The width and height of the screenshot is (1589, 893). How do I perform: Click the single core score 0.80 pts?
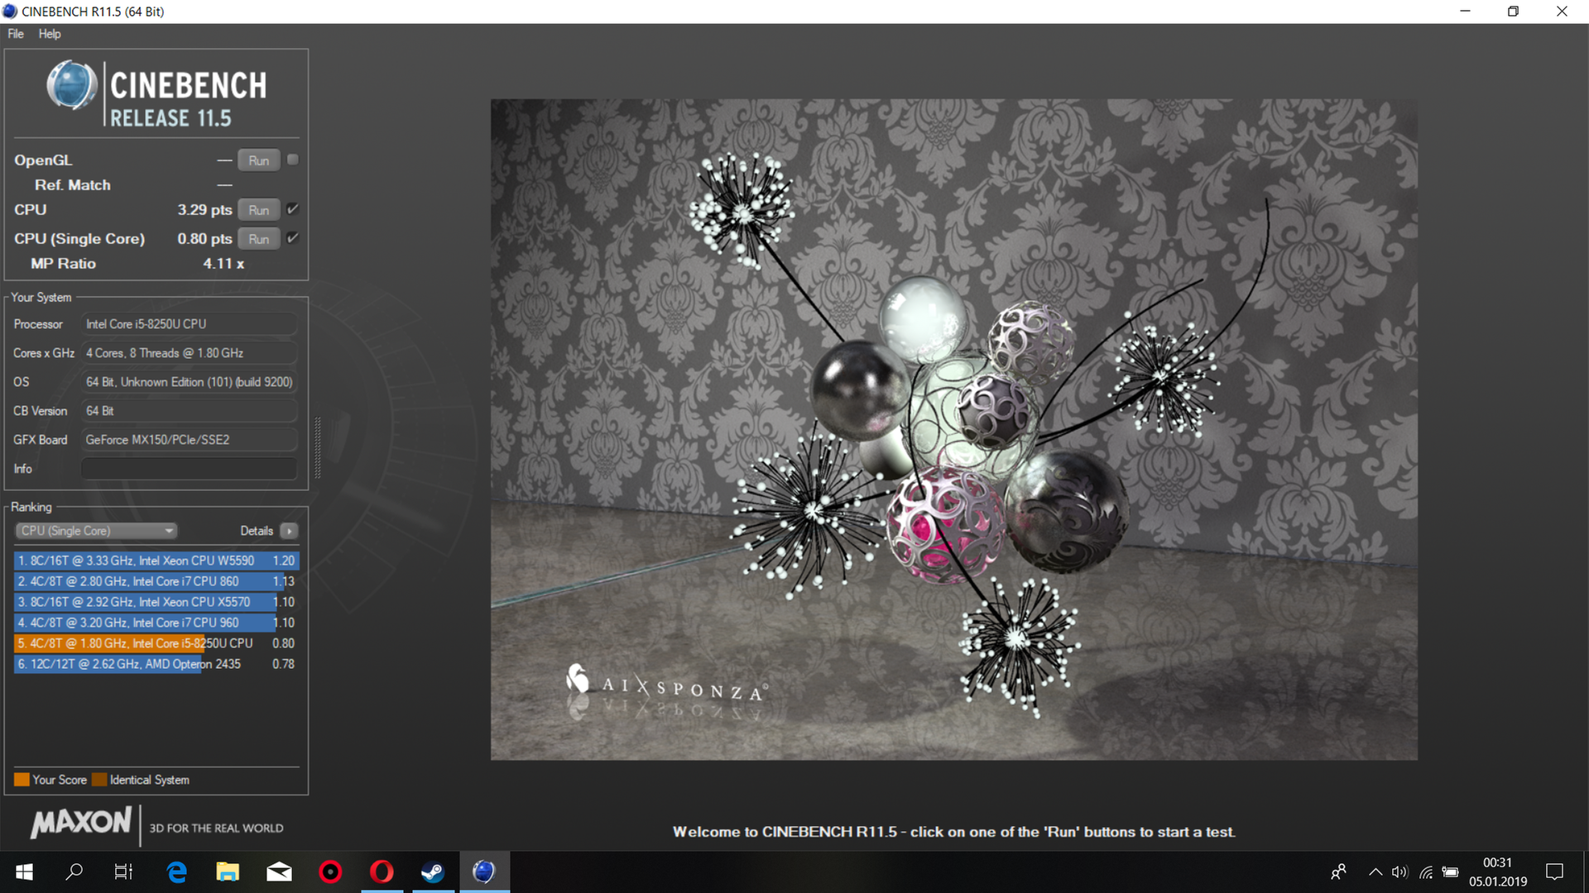[x=204, y=239]
